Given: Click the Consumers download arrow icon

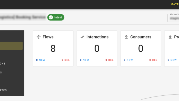Looking at the screenshot, I should (x=126, y=37).
